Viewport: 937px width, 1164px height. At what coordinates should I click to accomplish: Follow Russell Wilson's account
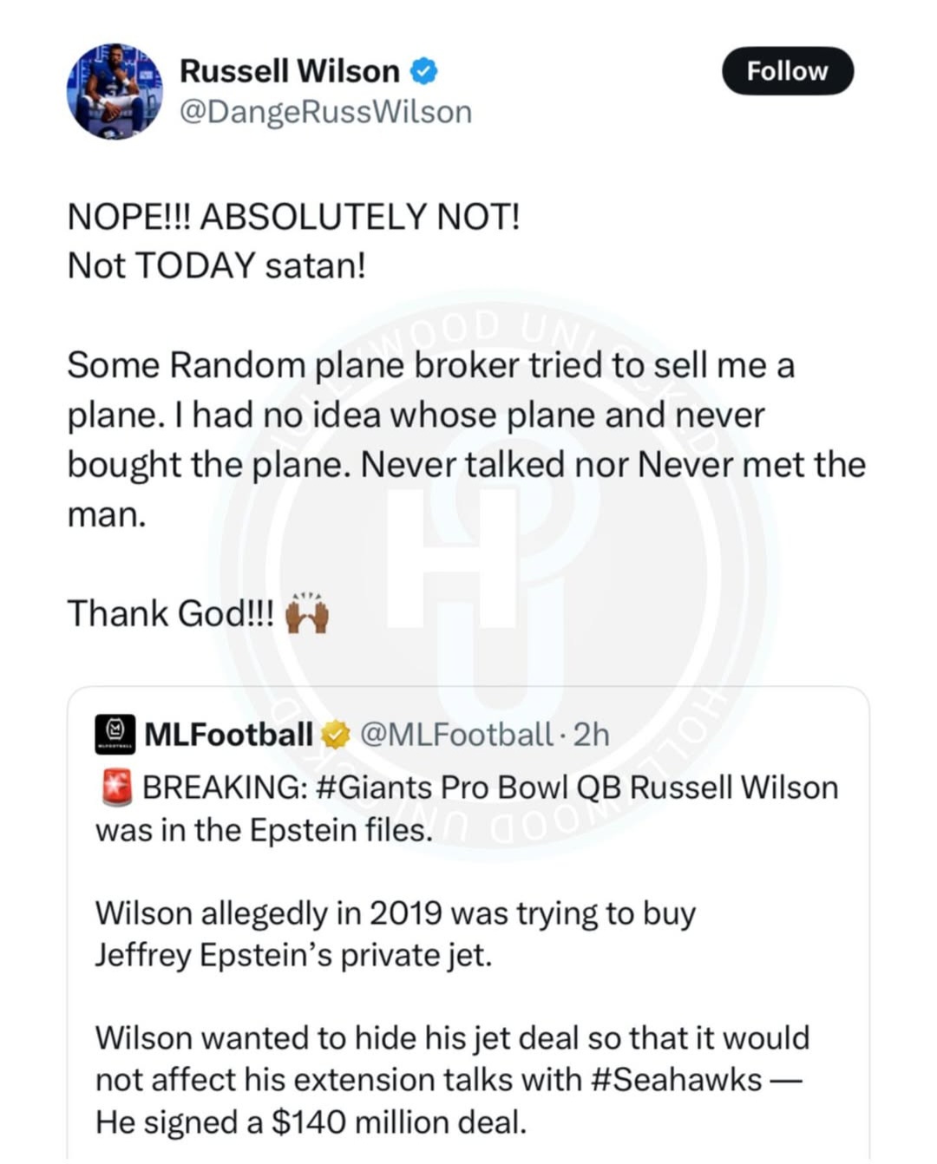click(787, 71)
